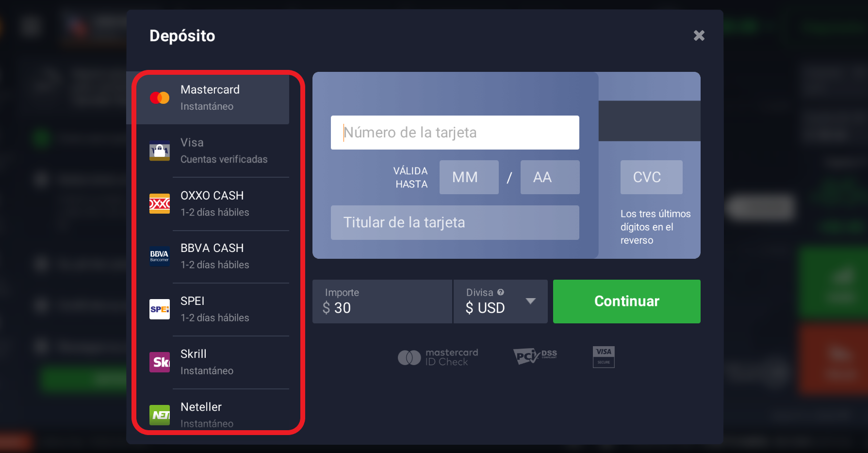Close the Depósito dialog
Image resolution: width=868 pixels, height=453 pixels.
[699, 35]
